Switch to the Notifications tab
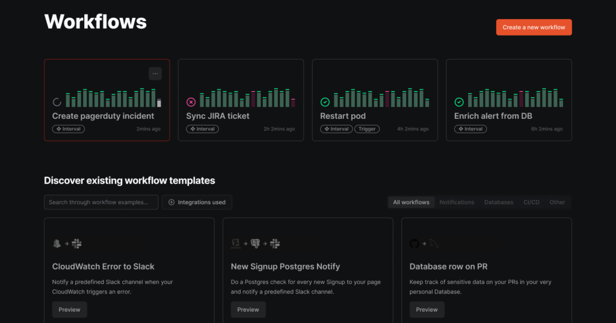Image resolution: width=616 pixels, height=323 pixels. tap(457, 202)
